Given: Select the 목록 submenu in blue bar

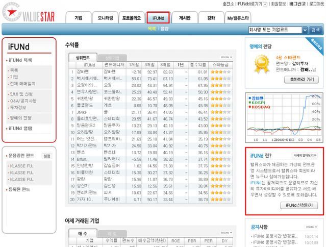Looking at the screenshot, I should pyautogui.click(x=152, y=29).
